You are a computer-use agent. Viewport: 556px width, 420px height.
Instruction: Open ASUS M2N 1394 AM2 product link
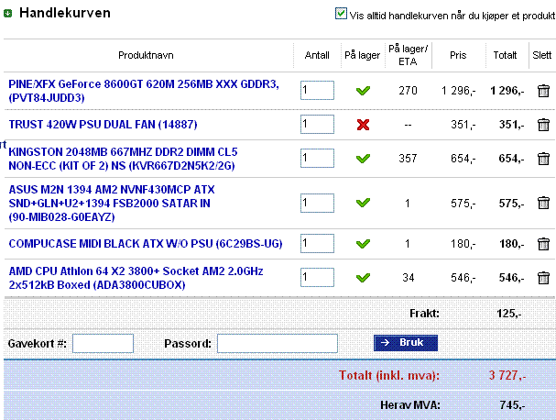coord(112,203)
